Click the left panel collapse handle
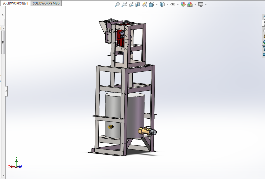Image resolution: width=265 pixels, height=179 pixels. 6,91
